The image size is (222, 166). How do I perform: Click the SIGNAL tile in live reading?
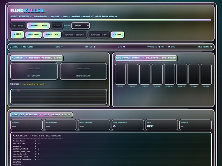[26, 125]
